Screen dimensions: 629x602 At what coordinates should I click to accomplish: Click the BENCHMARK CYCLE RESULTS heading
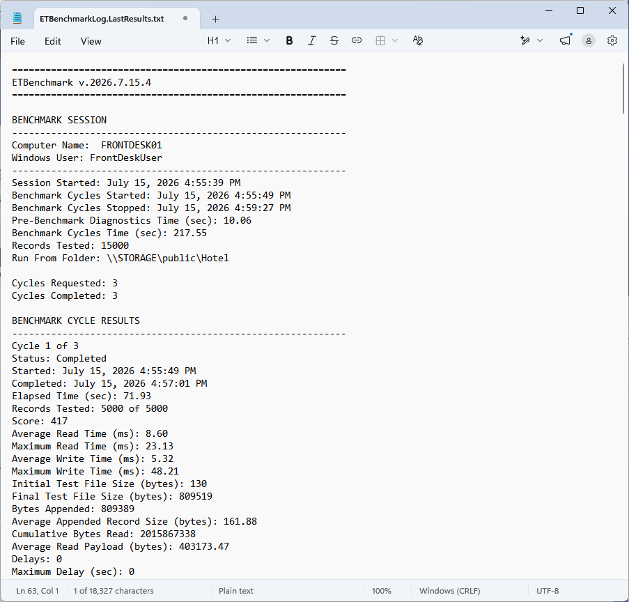tap(76, 321)
